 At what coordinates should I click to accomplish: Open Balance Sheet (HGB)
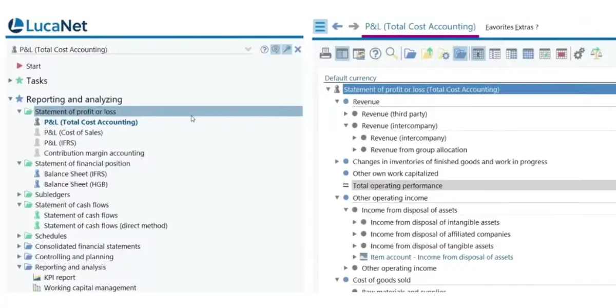(76, 184)
